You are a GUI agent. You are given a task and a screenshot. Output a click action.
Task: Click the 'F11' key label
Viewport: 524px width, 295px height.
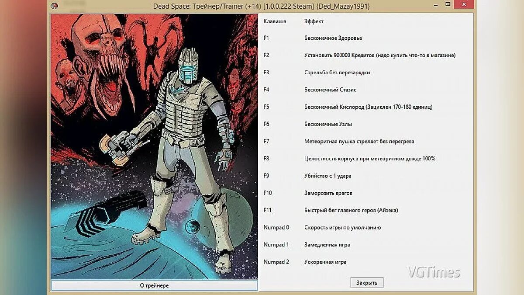point(268,210)
